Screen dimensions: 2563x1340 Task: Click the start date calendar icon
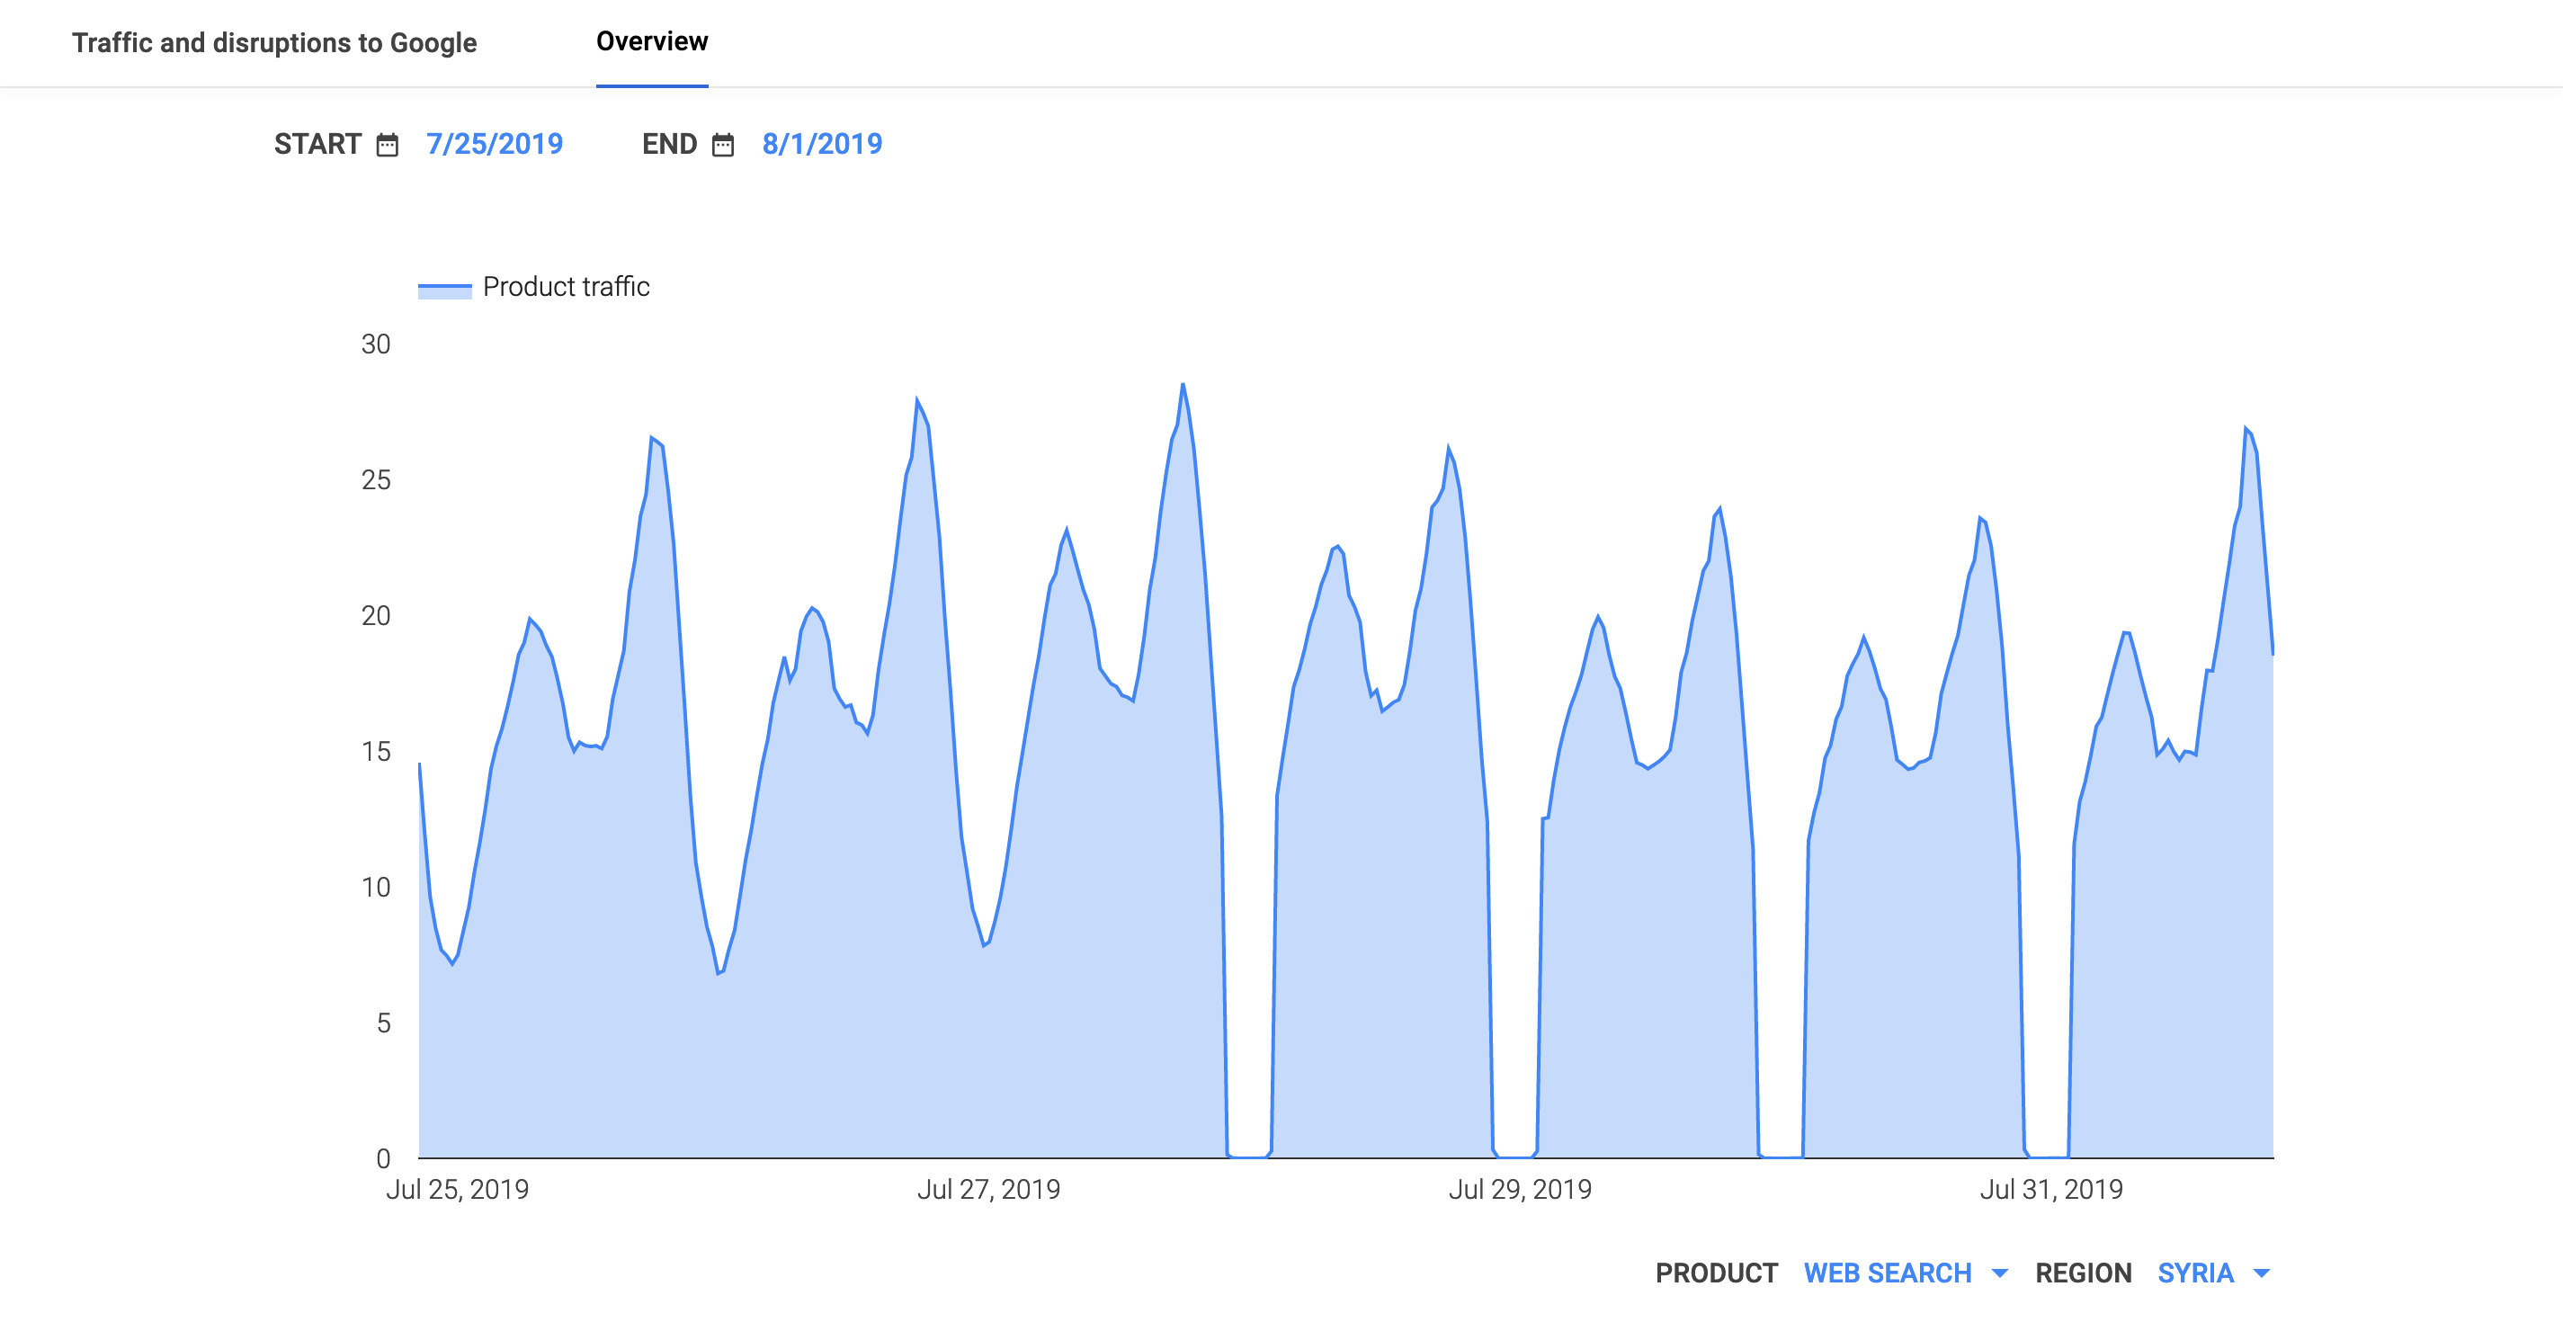tap(387, 145)
